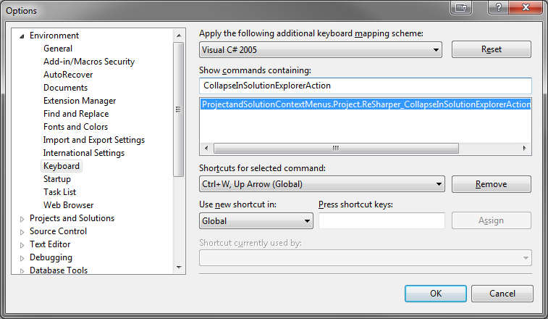Confirm the dialog with OK
This screenshot has width=548, height=319.
tap(435, 294)
